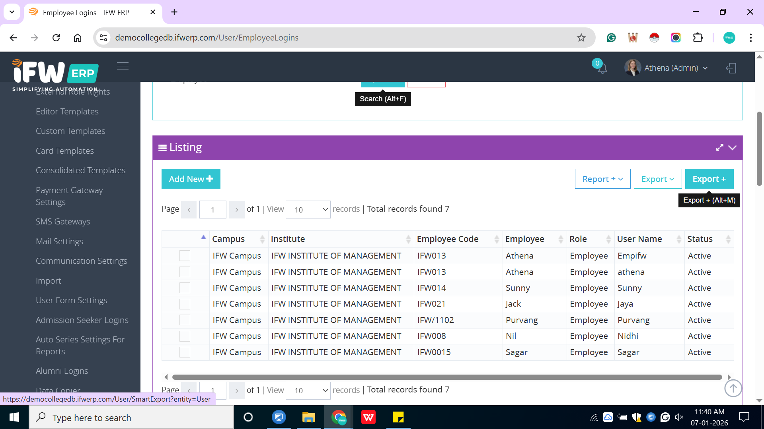Click the logout icon in header
764x429 pixels.
pos(731,68)
